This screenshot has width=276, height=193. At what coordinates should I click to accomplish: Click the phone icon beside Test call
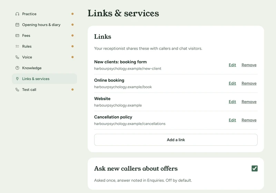click(x=17, y=90)
